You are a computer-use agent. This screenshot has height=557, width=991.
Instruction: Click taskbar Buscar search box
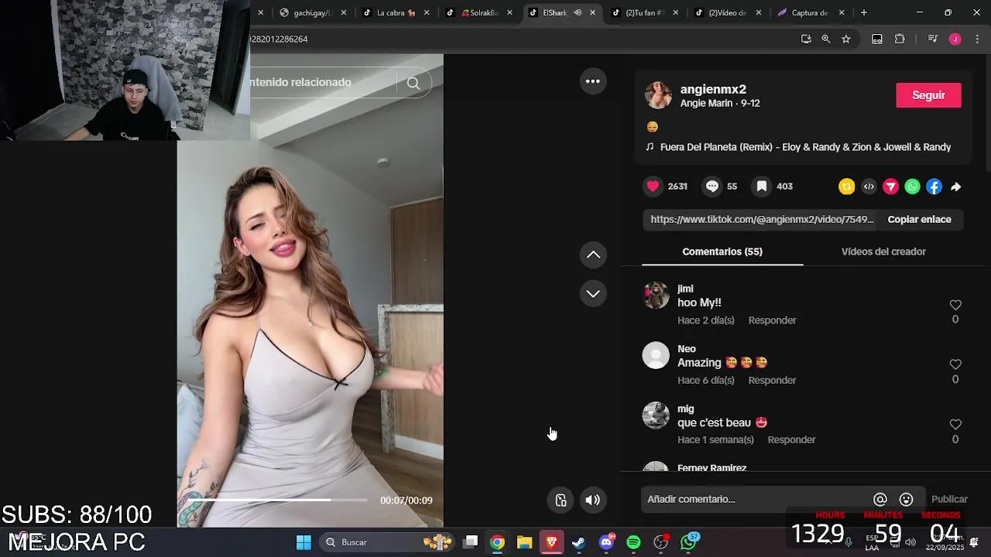(387, 542)
